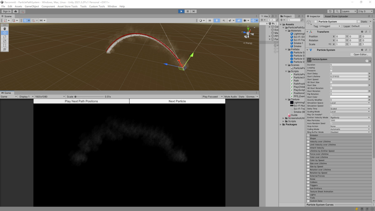Enable the Prewarm checkbox
The width and height of the screenshot is (375, 211).
pyautogui.click(x=331, y=71)
